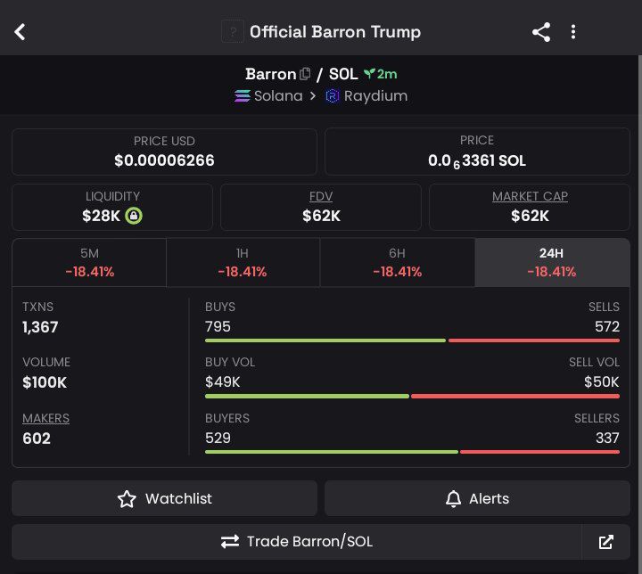Copy Barron token address icon
The image size is (642, 574).
click(x=305, y=74)
